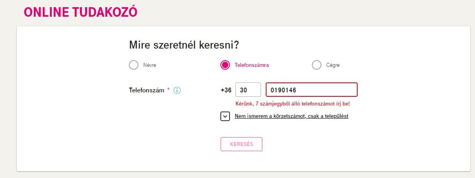Select the Cégre radio button

pos(317,65)
